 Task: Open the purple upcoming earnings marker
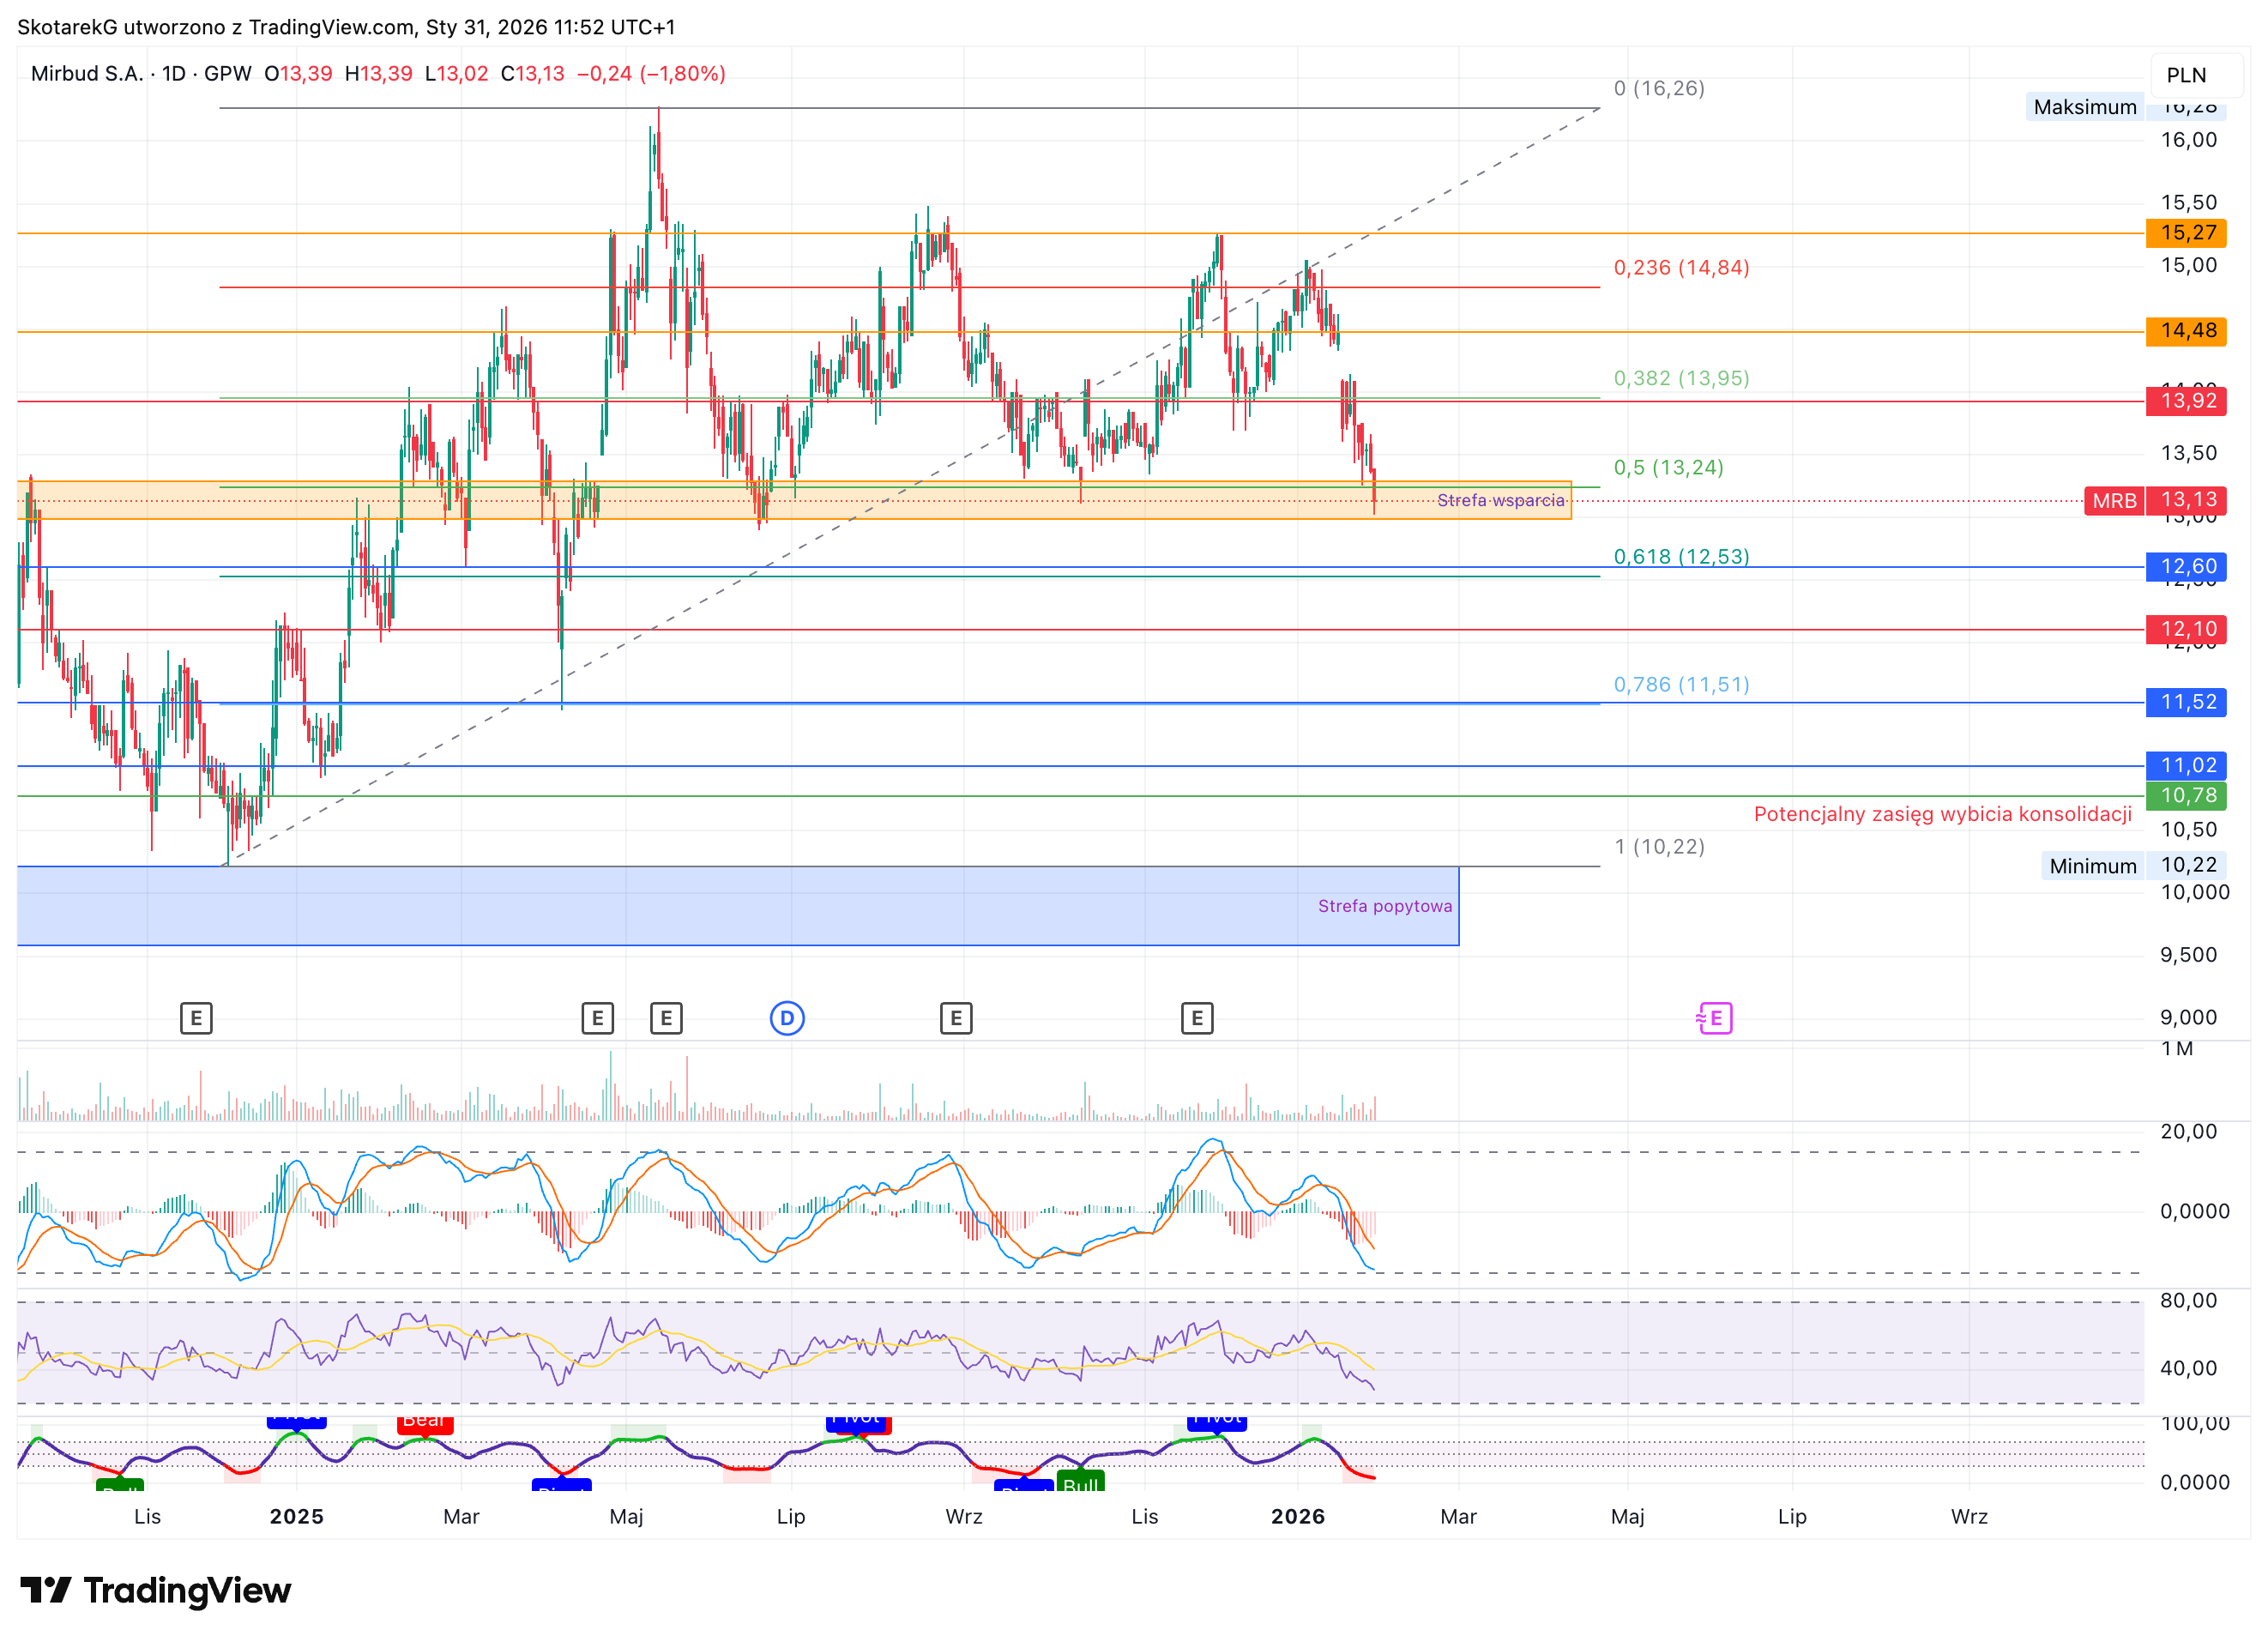pyautogui.click(x=1714, y=1018)
